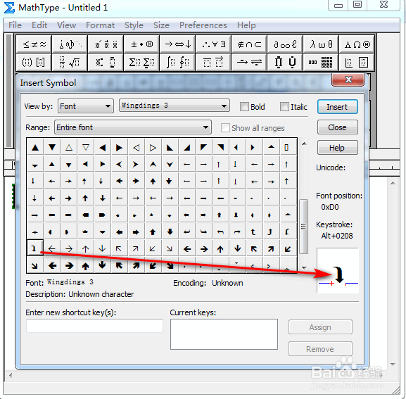Open the operator symbols palette (±•⊗)
Viewport: 406px width, 399px height.
(141, 44)
